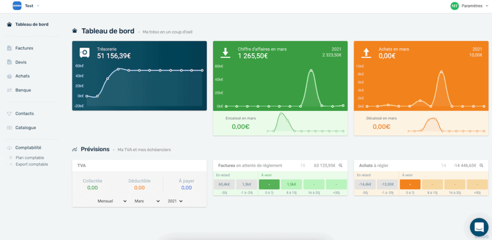The width and height of the screenshot is (492, 240).
Task: Open the Test company dropdown chevron
Action: pos(38,6)
